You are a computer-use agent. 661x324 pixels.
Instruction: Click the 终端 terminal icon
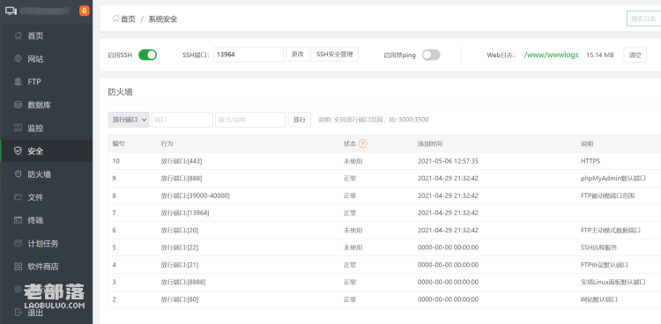click(x=18, y=220)
